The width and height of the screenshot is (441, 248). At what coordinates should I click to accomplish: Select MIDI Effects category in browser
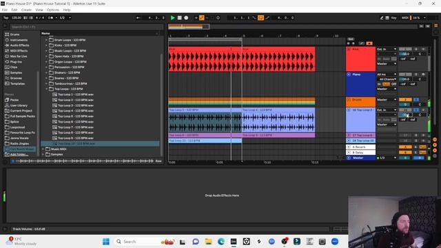pyautogui.click(x=19, y=51)
